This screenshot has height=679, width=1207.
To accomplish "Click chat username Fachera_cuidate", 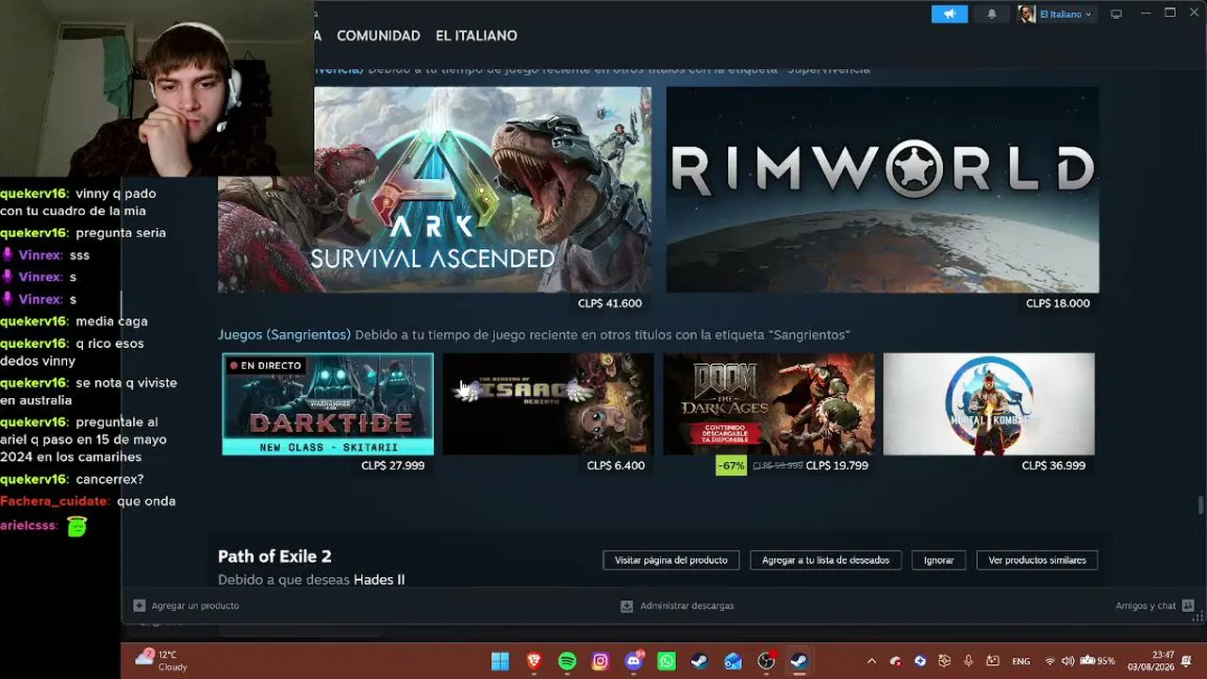I will click(55, 502).
